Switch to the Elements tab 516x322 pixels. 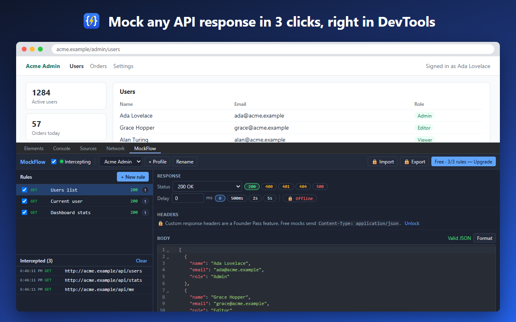coord(34,149)
